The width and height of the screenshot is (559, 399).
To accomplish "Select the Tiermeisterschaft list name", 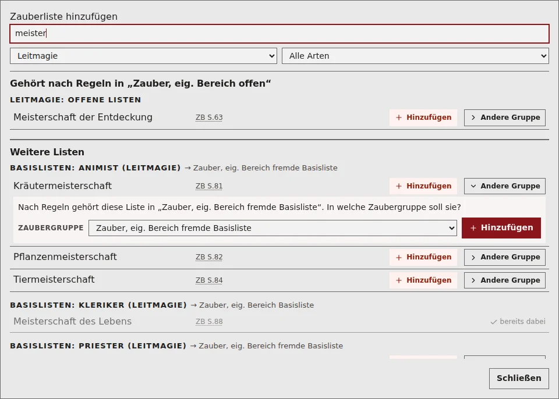I will coord(54,280).
